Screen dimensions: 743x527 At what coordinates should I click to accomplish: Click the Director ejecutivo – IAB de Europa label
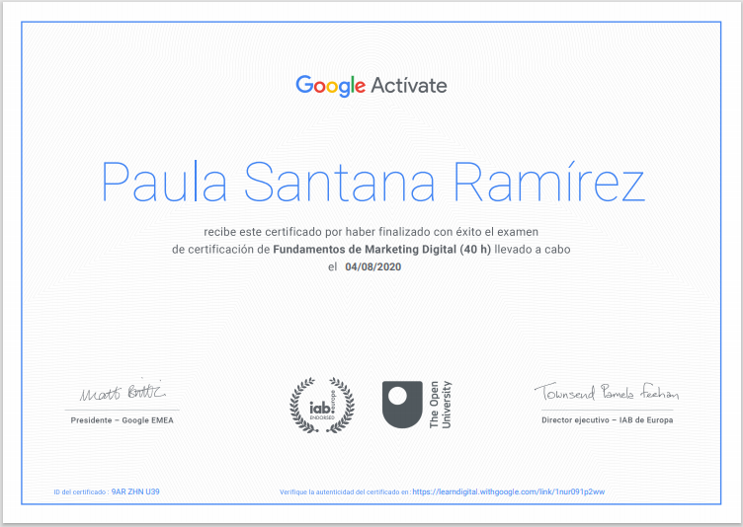(607, 420)
